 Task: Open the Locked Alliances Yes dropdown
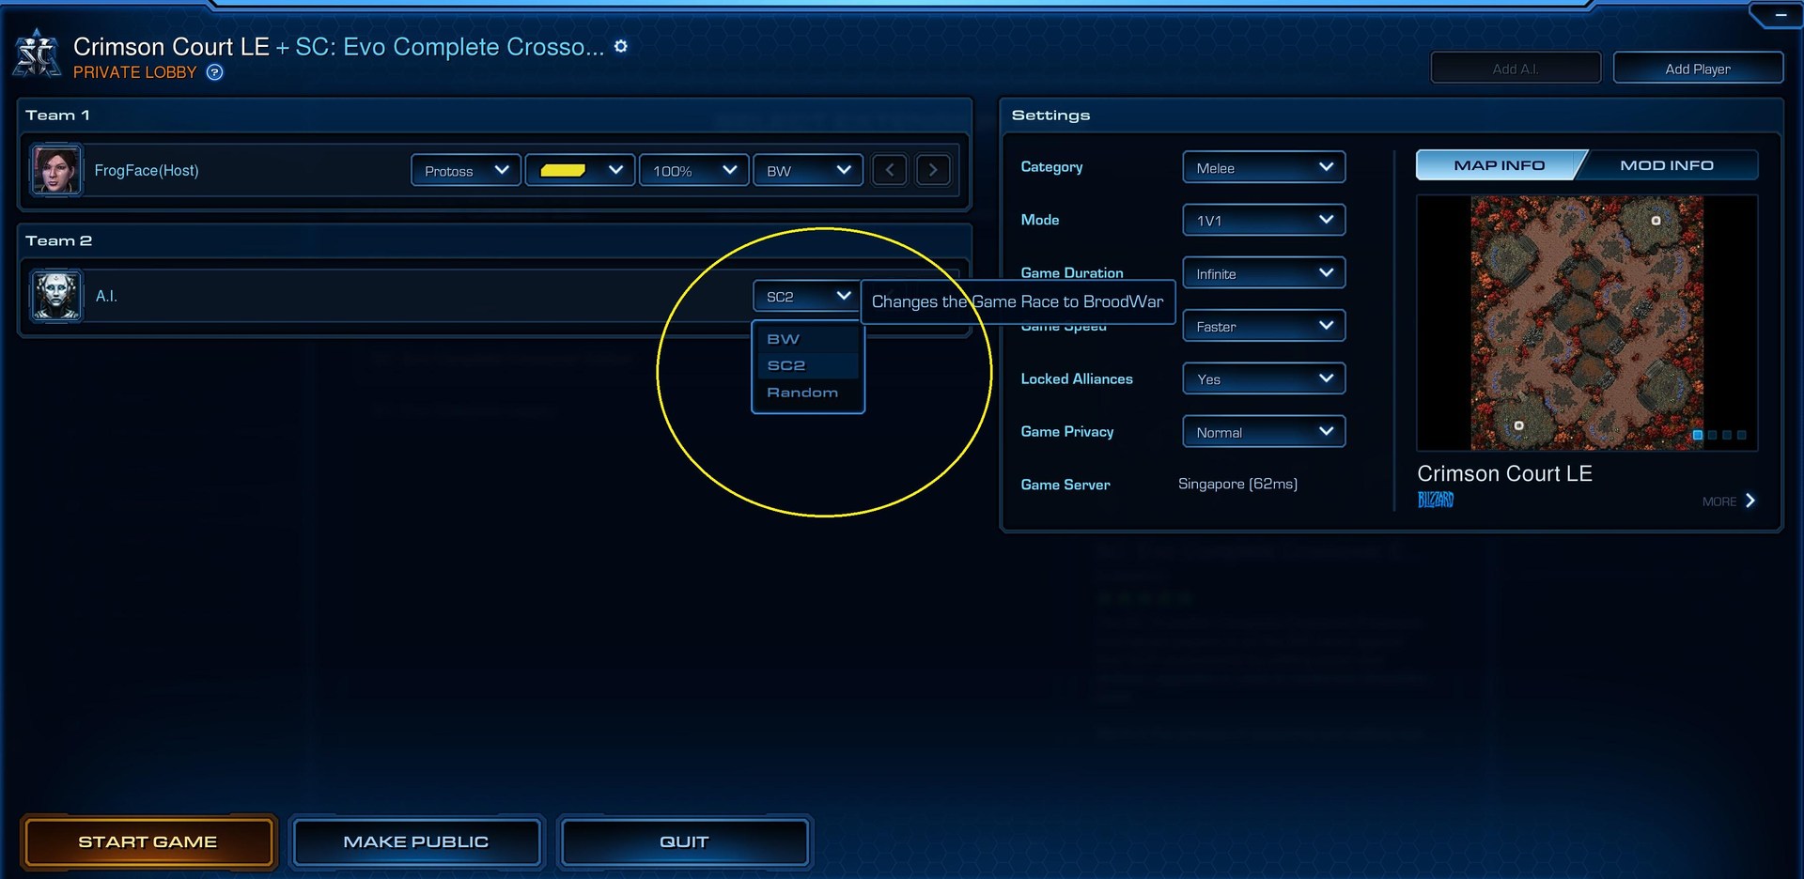pyautogui.click(x=1263, y=379)
